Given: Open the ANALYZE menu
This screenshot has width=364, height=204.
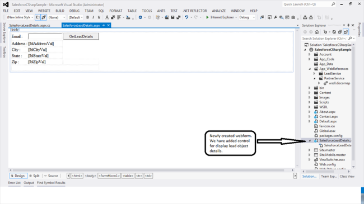Looking at the screenshot, I should 218,11.
